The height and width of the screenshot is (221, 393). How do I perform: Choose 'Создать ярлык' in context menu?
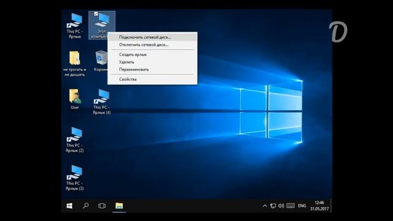pyautogui.click(x=152, y=55)
